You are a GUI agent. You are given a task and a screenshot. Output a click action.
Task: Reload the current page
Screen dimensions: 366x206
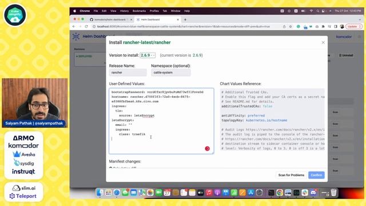(x=86, y=27)
